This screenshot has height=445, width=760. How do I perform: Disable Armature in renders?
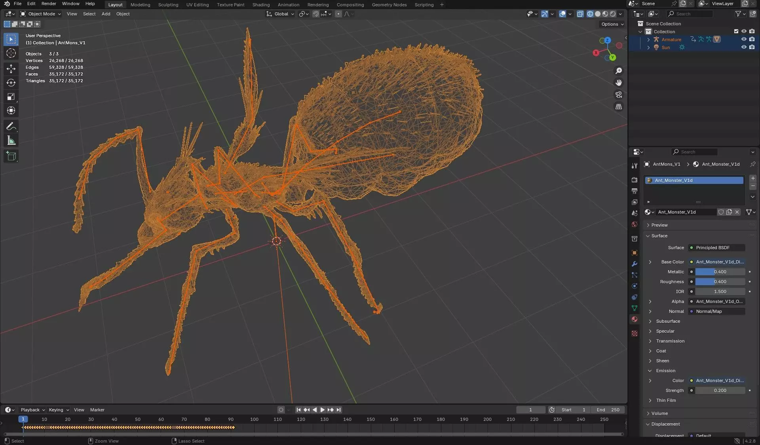pos(752,39)
